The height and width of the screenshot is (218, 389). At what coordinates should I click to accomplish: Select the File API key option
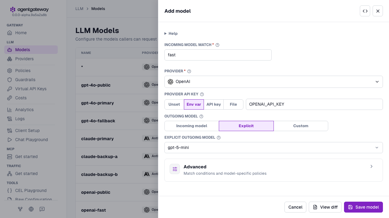pos(233,104)
